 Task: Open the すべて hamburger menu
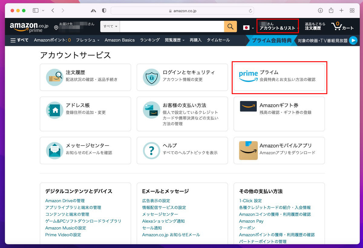(x=19, y=40)
